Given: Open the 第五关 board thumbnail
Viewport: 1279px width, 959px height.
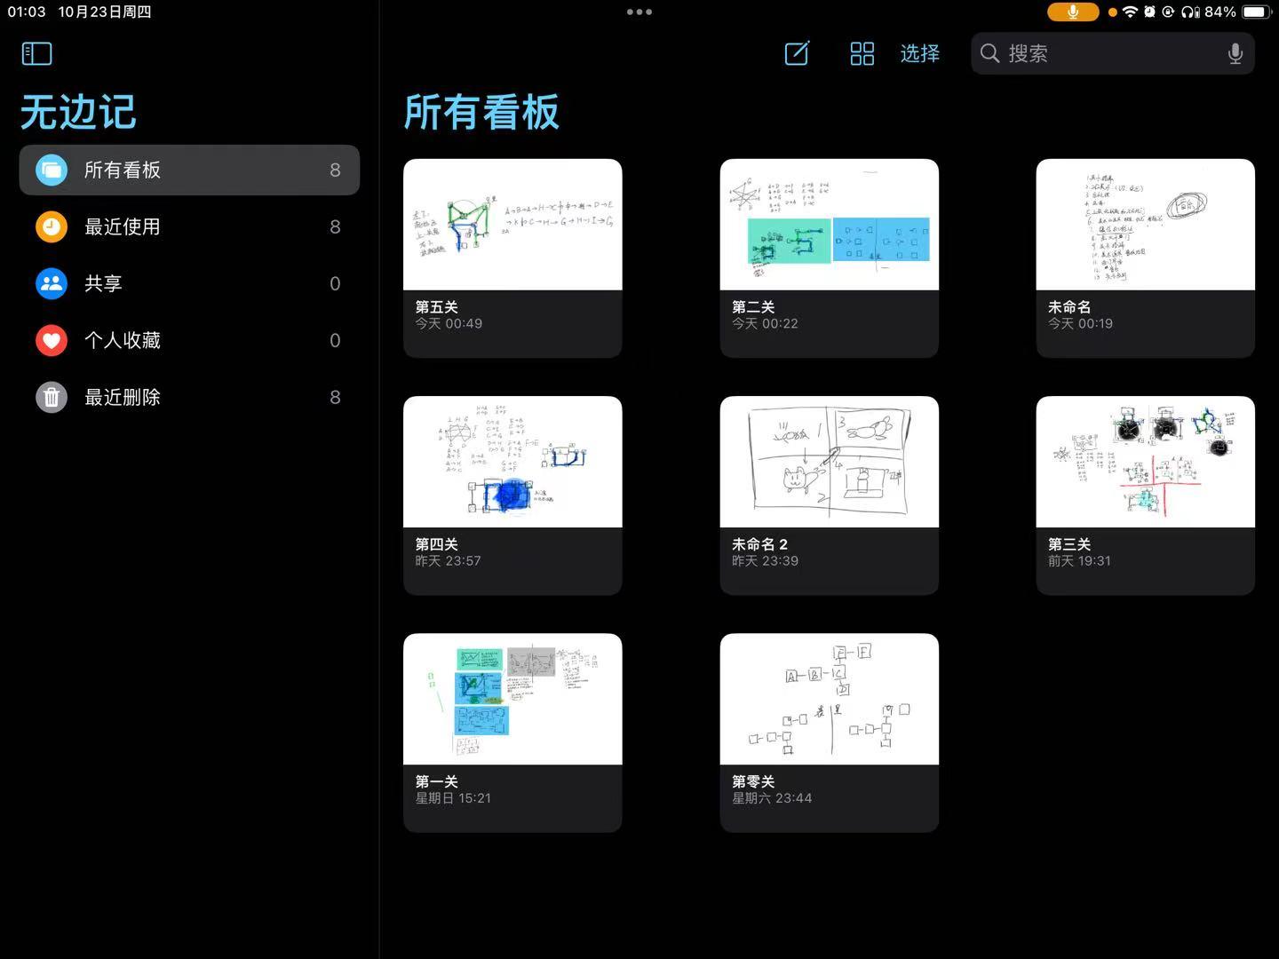Looking at the screenshot, I should (x=512, y=225).
